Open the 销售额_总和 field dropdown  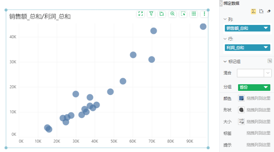coord(266,28)
